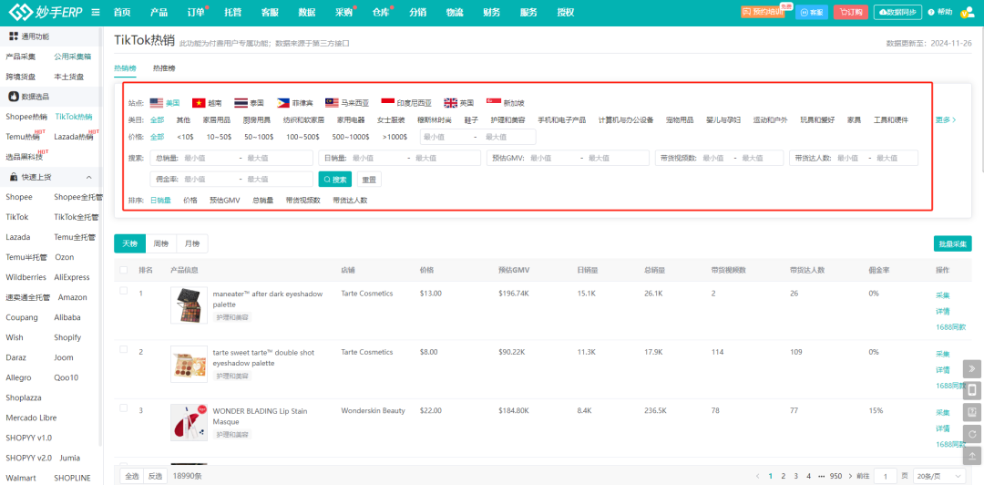This screenshot has width=984, height=485.
Task: Click the floating back-to-top arrow icon
Action: [x=971, y=456]
